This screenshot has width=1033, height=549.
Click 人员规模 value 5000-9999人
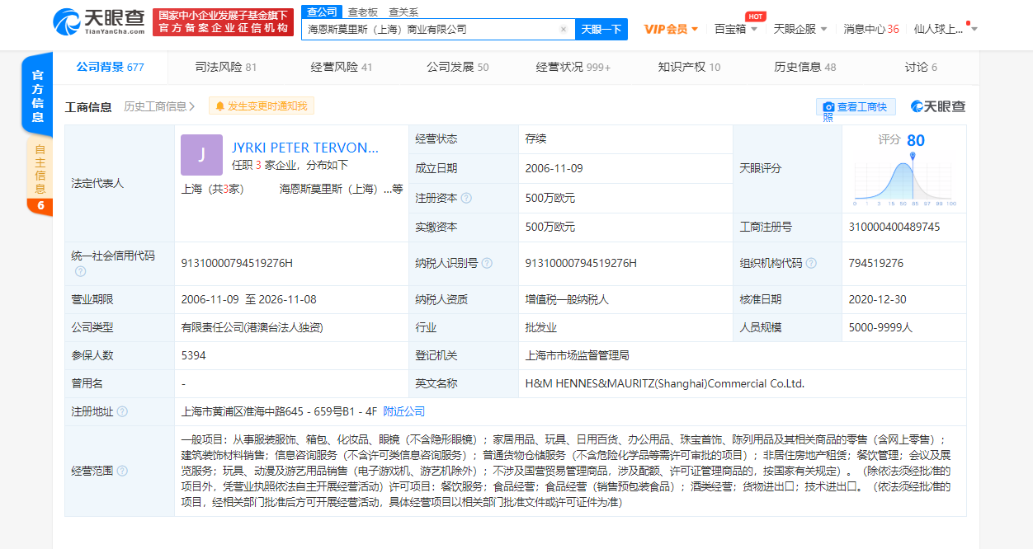click(880, 327)
